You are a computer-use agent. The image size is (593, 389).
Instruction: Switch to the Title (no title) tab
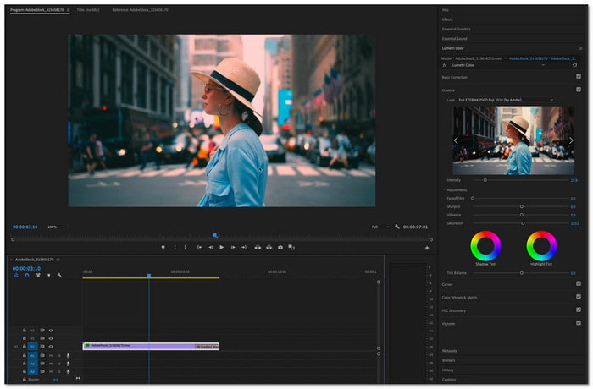coord(88,10)
